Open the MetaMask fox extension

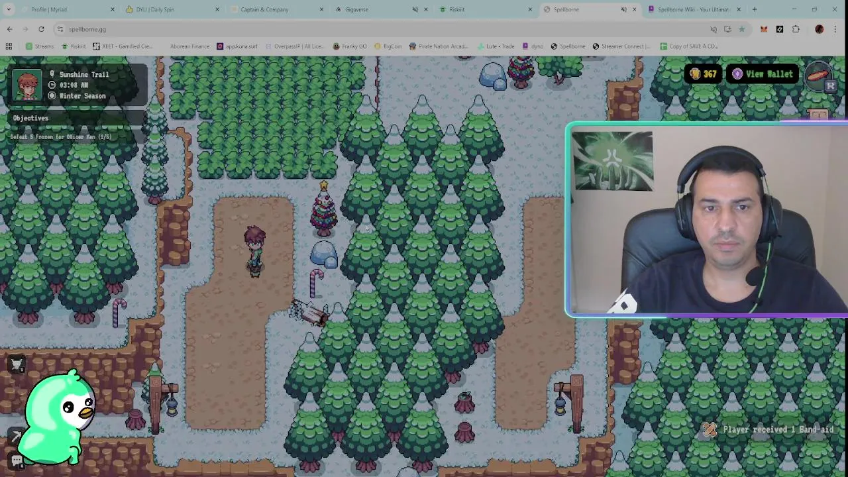coord(764,29)
